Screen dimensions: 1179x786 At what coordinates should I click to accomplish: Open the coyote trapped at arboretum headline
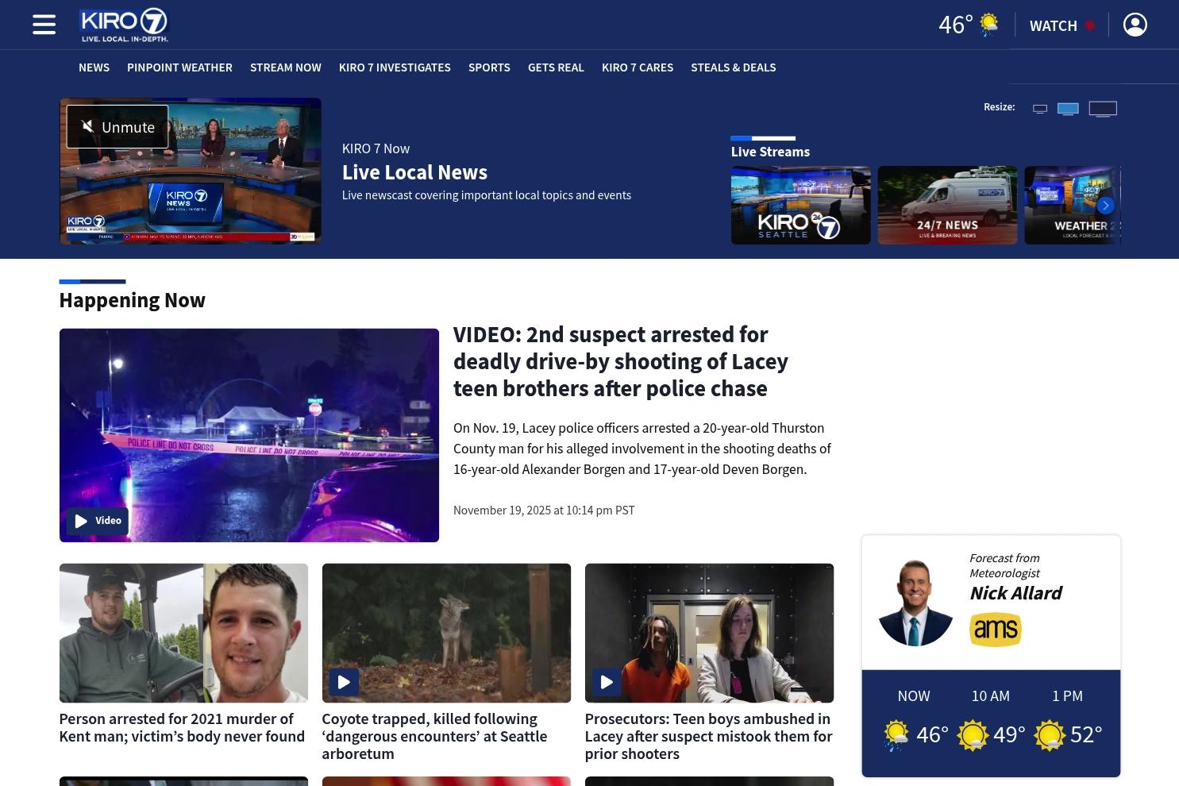[434, 736]
